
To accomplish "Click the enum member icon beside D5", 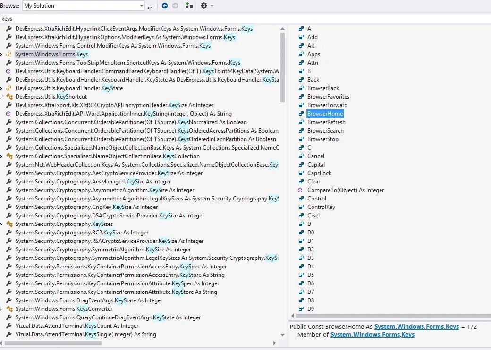I will (x=301, y=275).
